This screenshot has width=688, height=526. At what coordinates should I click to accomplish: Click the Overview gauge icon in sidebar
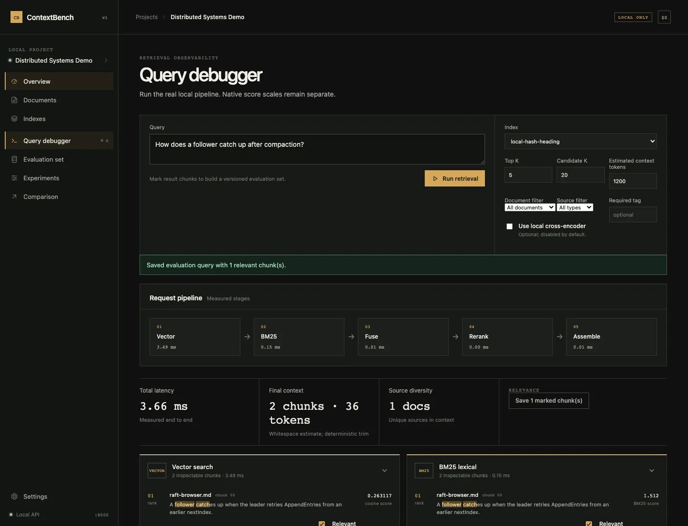pyautogui.click(x=14, y=81)
